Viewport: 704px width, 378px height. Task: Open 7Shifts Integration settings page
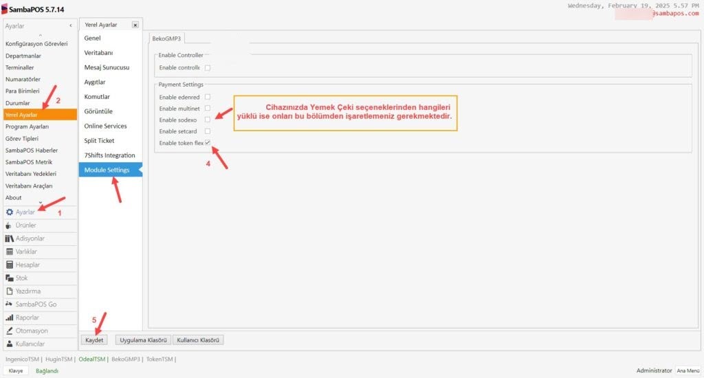(x=111, y=155)
